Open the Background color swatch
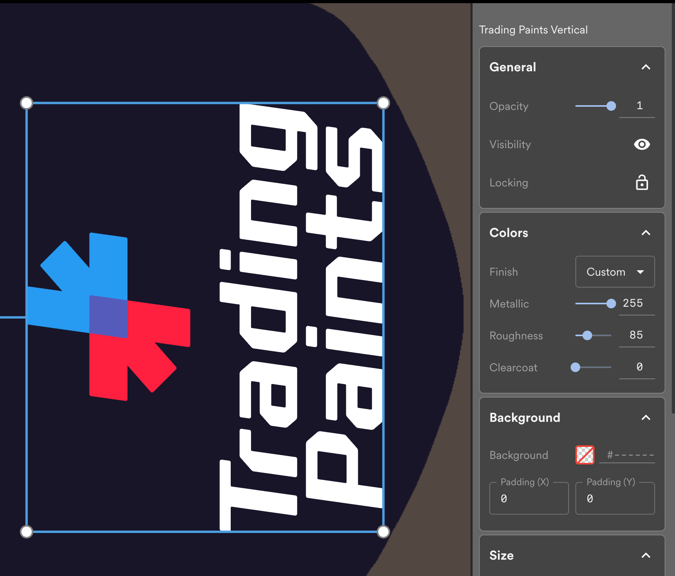This screenshot has height=576, width=675. [585, 455]
